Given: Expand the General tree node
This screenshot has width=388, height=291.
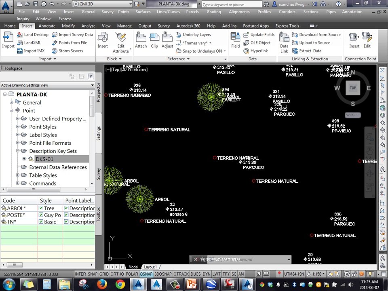Looking at the screenshot, I should (x=11, y=102).
